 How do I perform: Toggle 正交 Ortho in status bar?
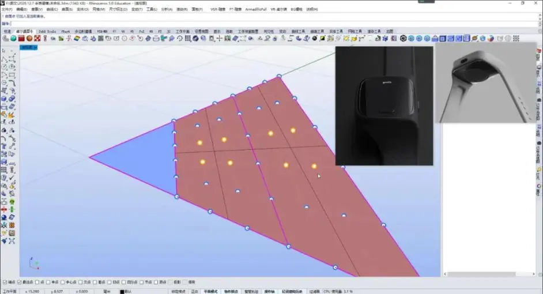point(195,292)
